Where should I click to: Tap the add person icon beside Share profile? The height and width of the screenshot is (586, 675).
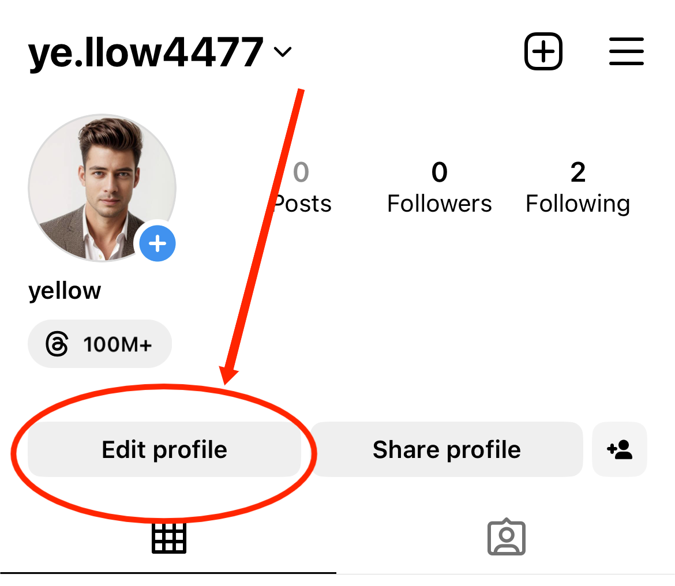point(619,449)
